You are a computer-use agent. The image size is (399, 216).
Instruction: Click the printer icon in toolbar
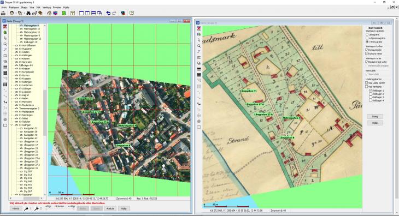coord(3,13)
